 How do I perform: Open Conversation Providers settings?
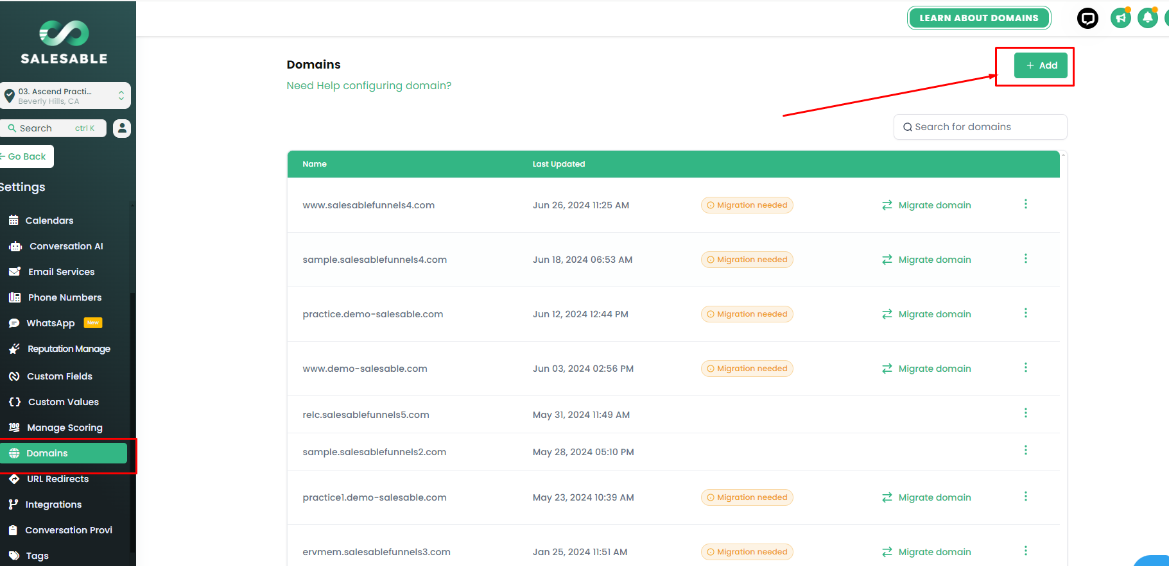click(x=69, y=530)
